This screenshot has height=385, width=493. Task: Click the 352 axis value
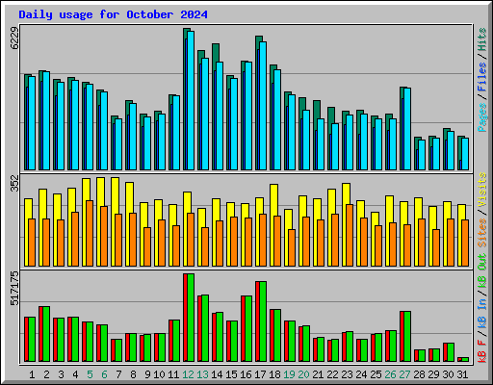coord(14,184)
